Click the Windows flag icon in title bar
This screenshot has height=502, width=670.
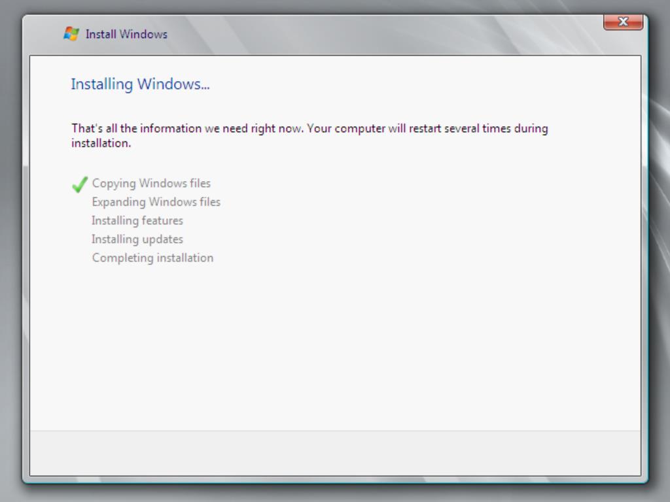click(x=71, y=34)
